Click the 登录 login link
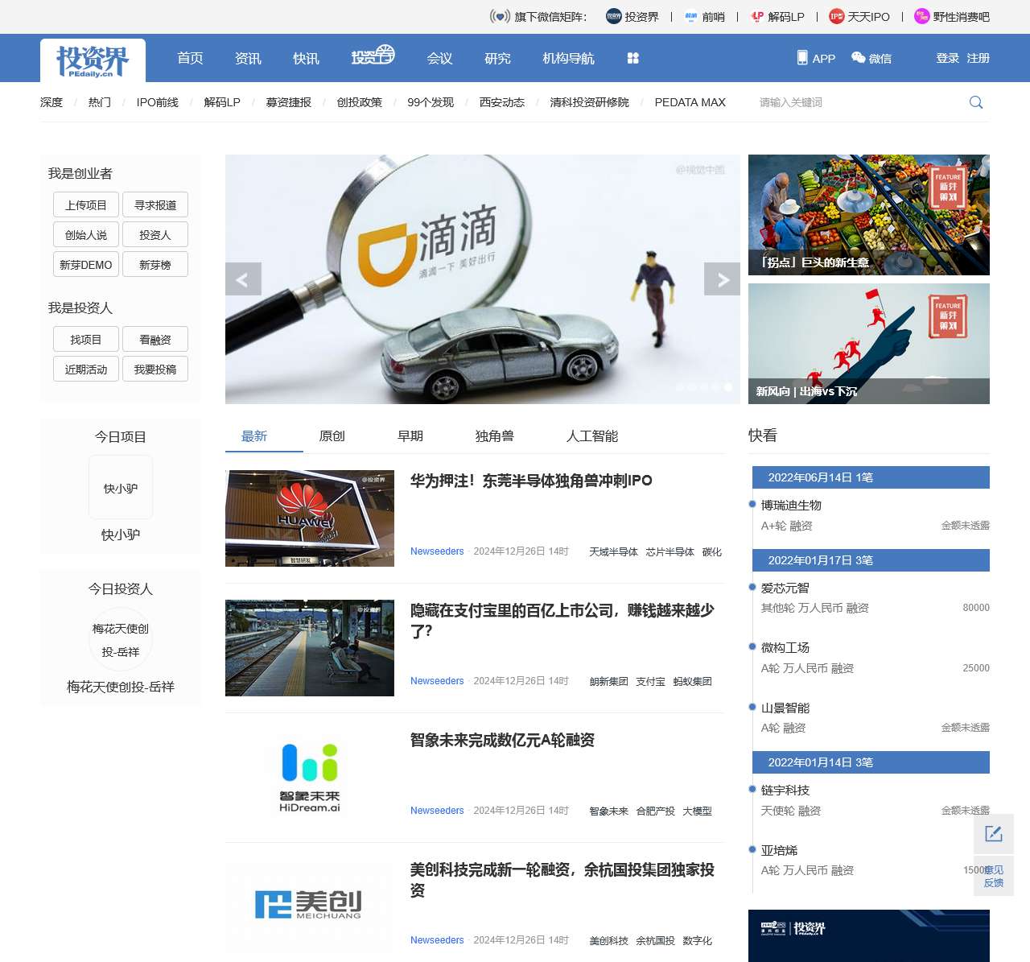Screen dimensions: 1030x962 click(x=948, y=58)
